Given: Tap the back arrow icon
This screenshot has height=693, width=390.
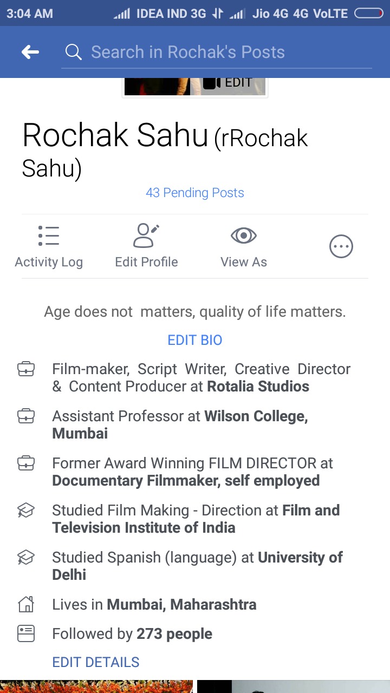Looking at the screenshot, I should (x=30, y=52).
